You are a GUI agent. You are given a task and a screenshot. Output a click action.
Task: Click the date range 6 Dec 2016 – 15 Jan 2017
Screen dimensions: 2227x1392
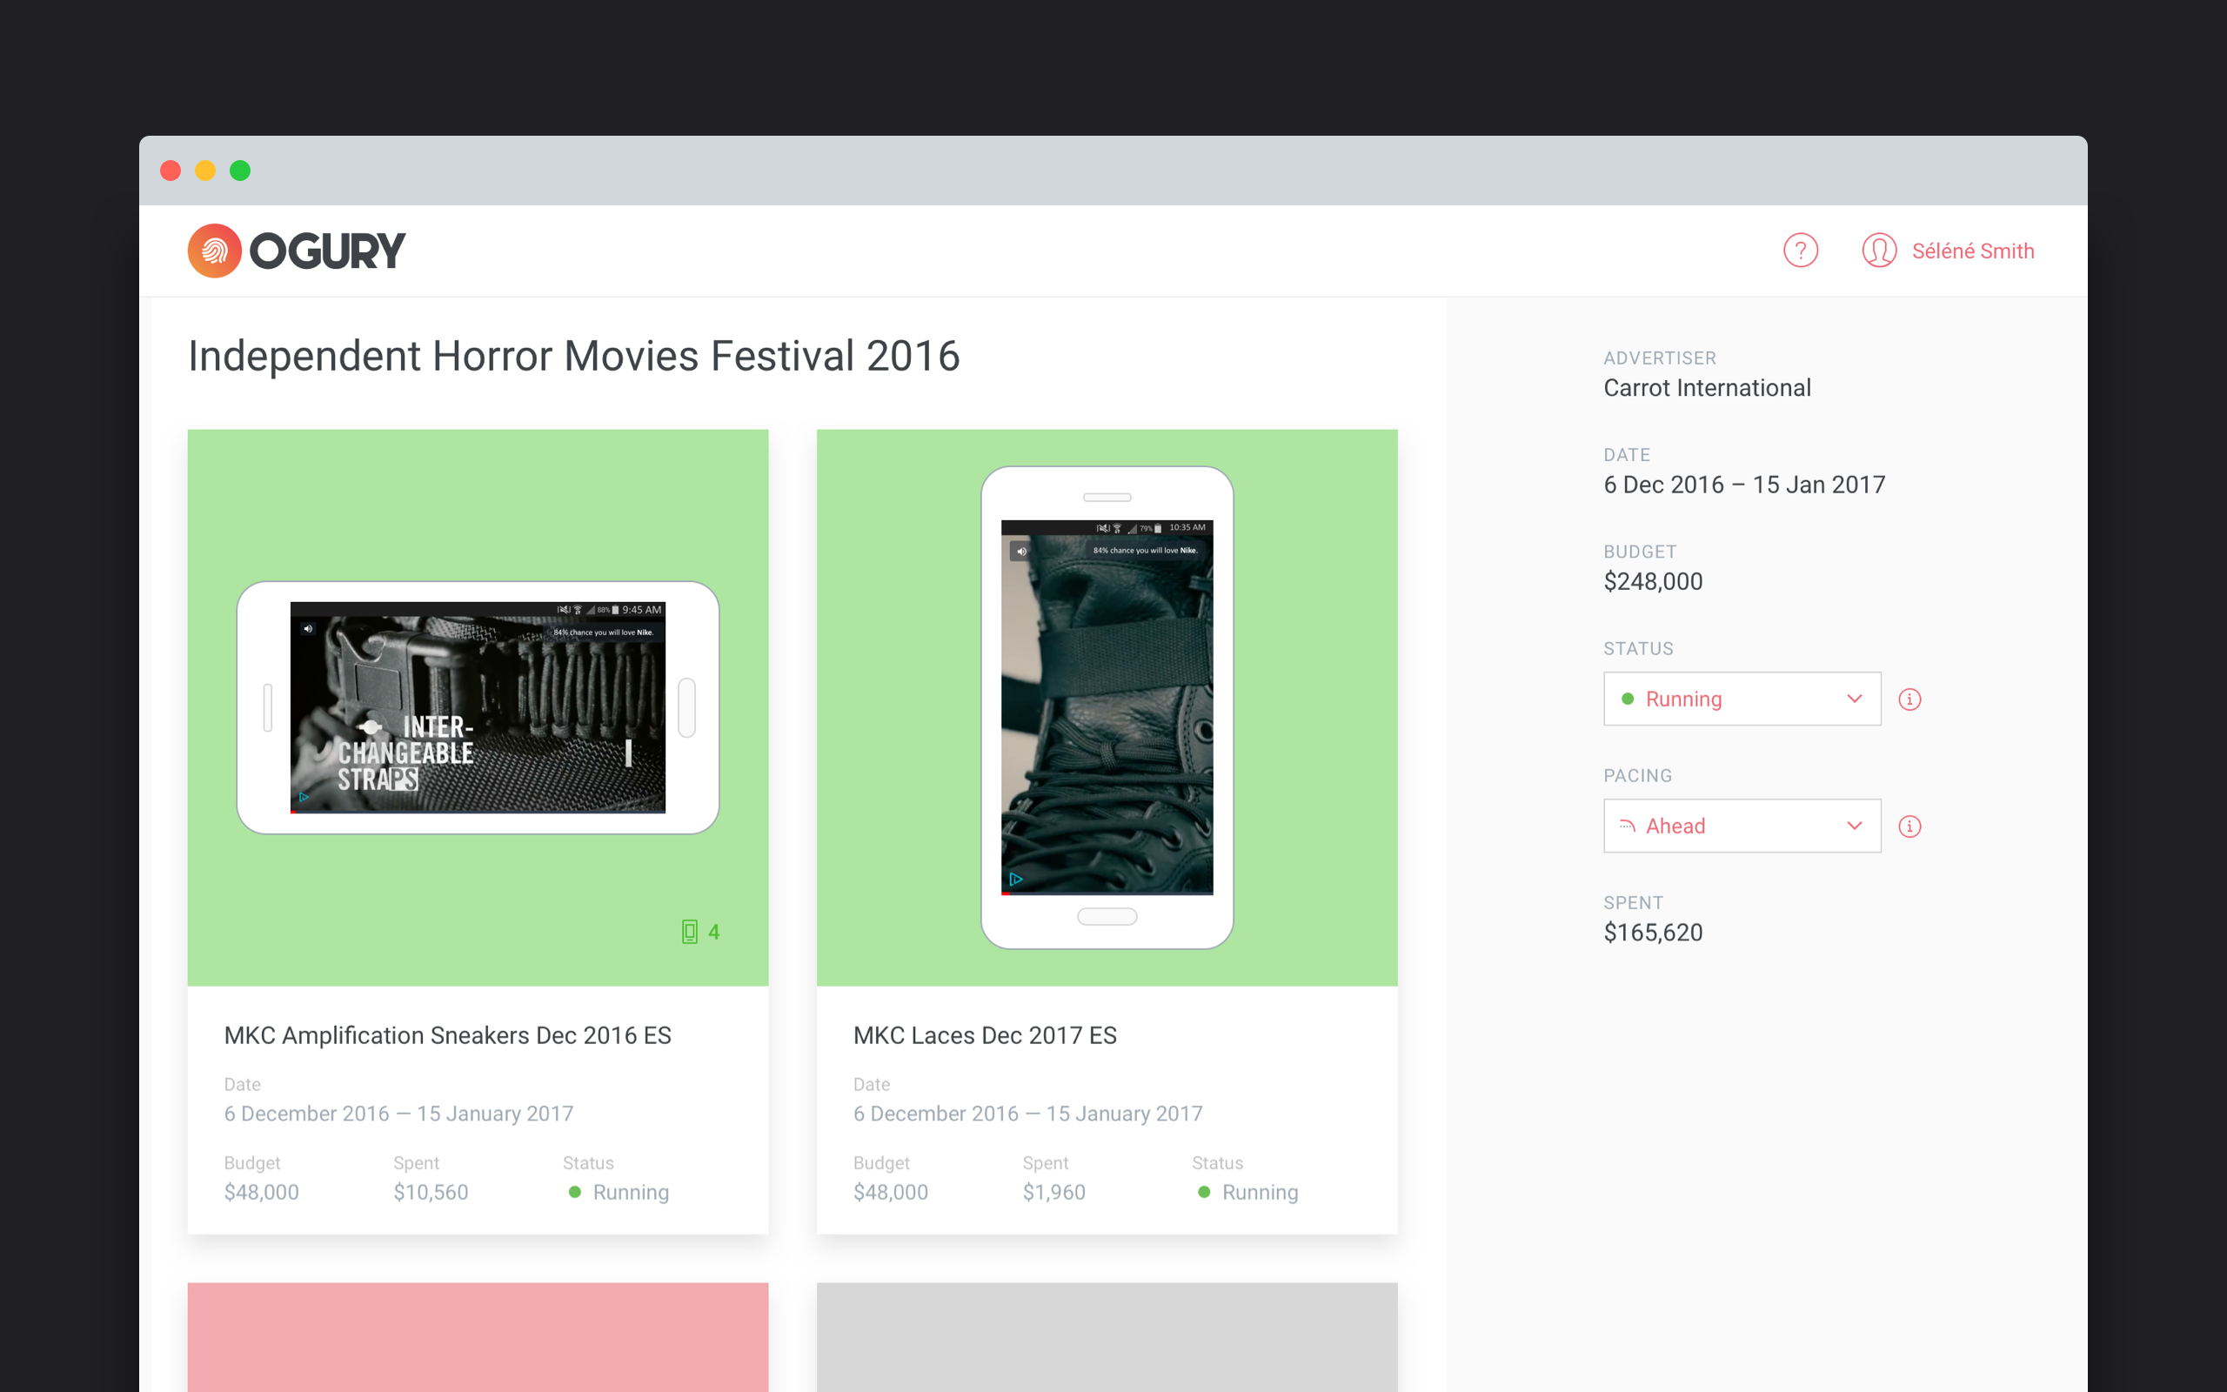1744,485
